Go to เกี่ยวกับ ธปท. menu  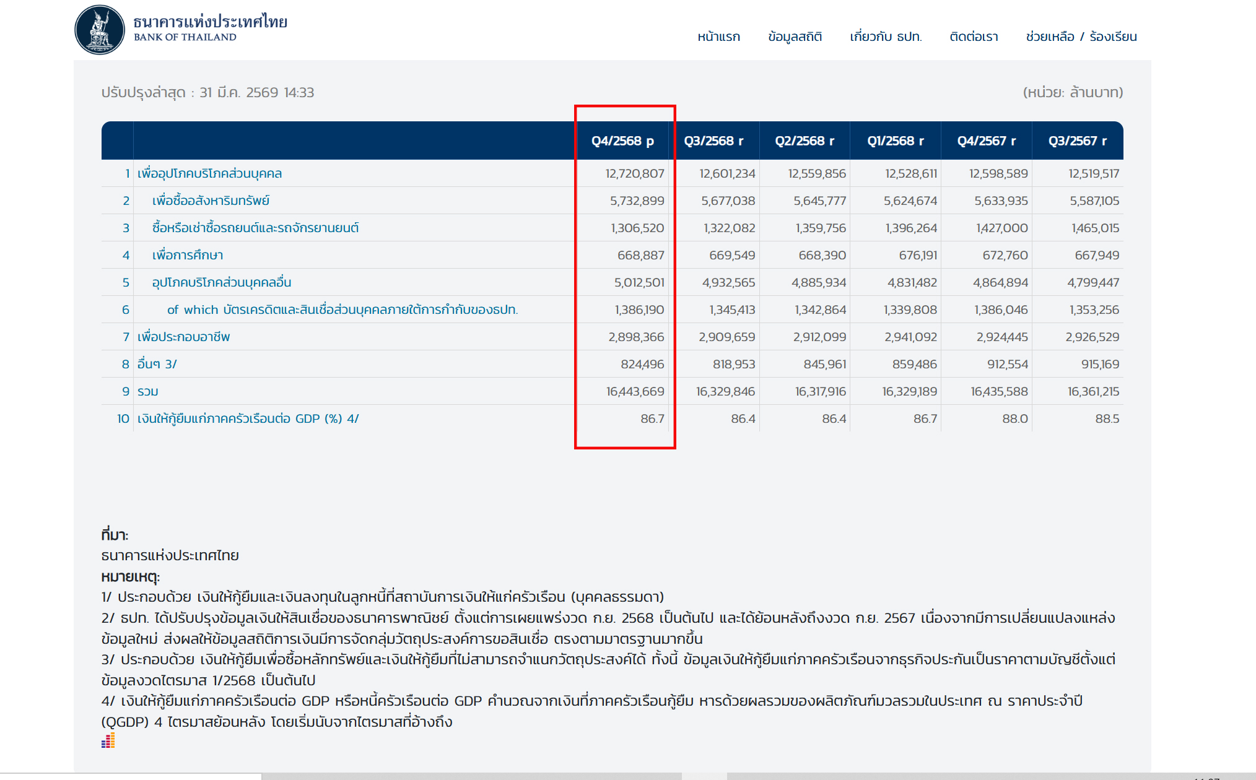[x=886, y=37]
